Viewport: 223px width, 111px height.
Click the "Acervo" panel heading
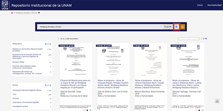pyautogui.click(x=15, y=85)
